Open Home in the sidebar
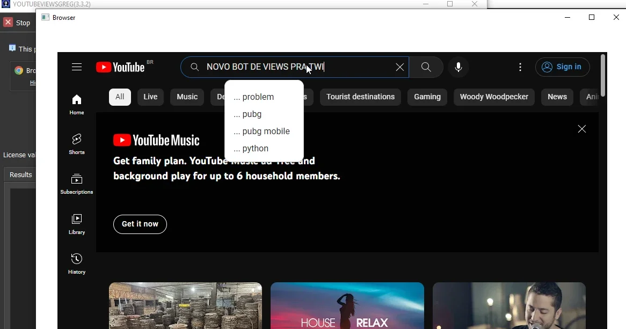Image resolution: width=626 pixels, height=329 pixels. click(x=77, y=105)
